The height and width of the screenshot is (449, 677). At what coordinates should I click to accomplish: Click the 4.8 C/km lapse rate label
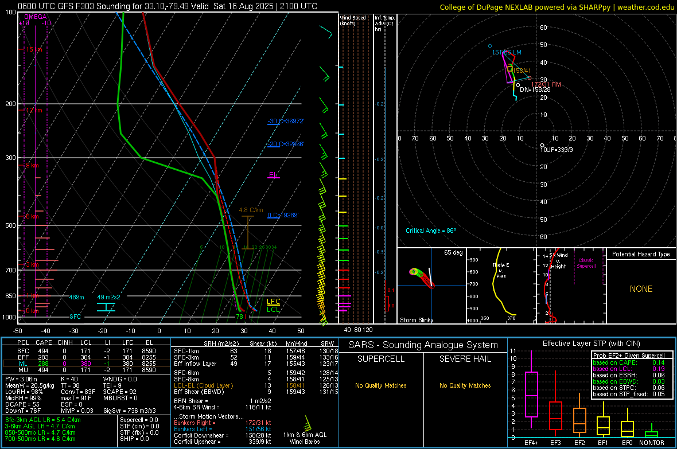click(x=251, y=210)
